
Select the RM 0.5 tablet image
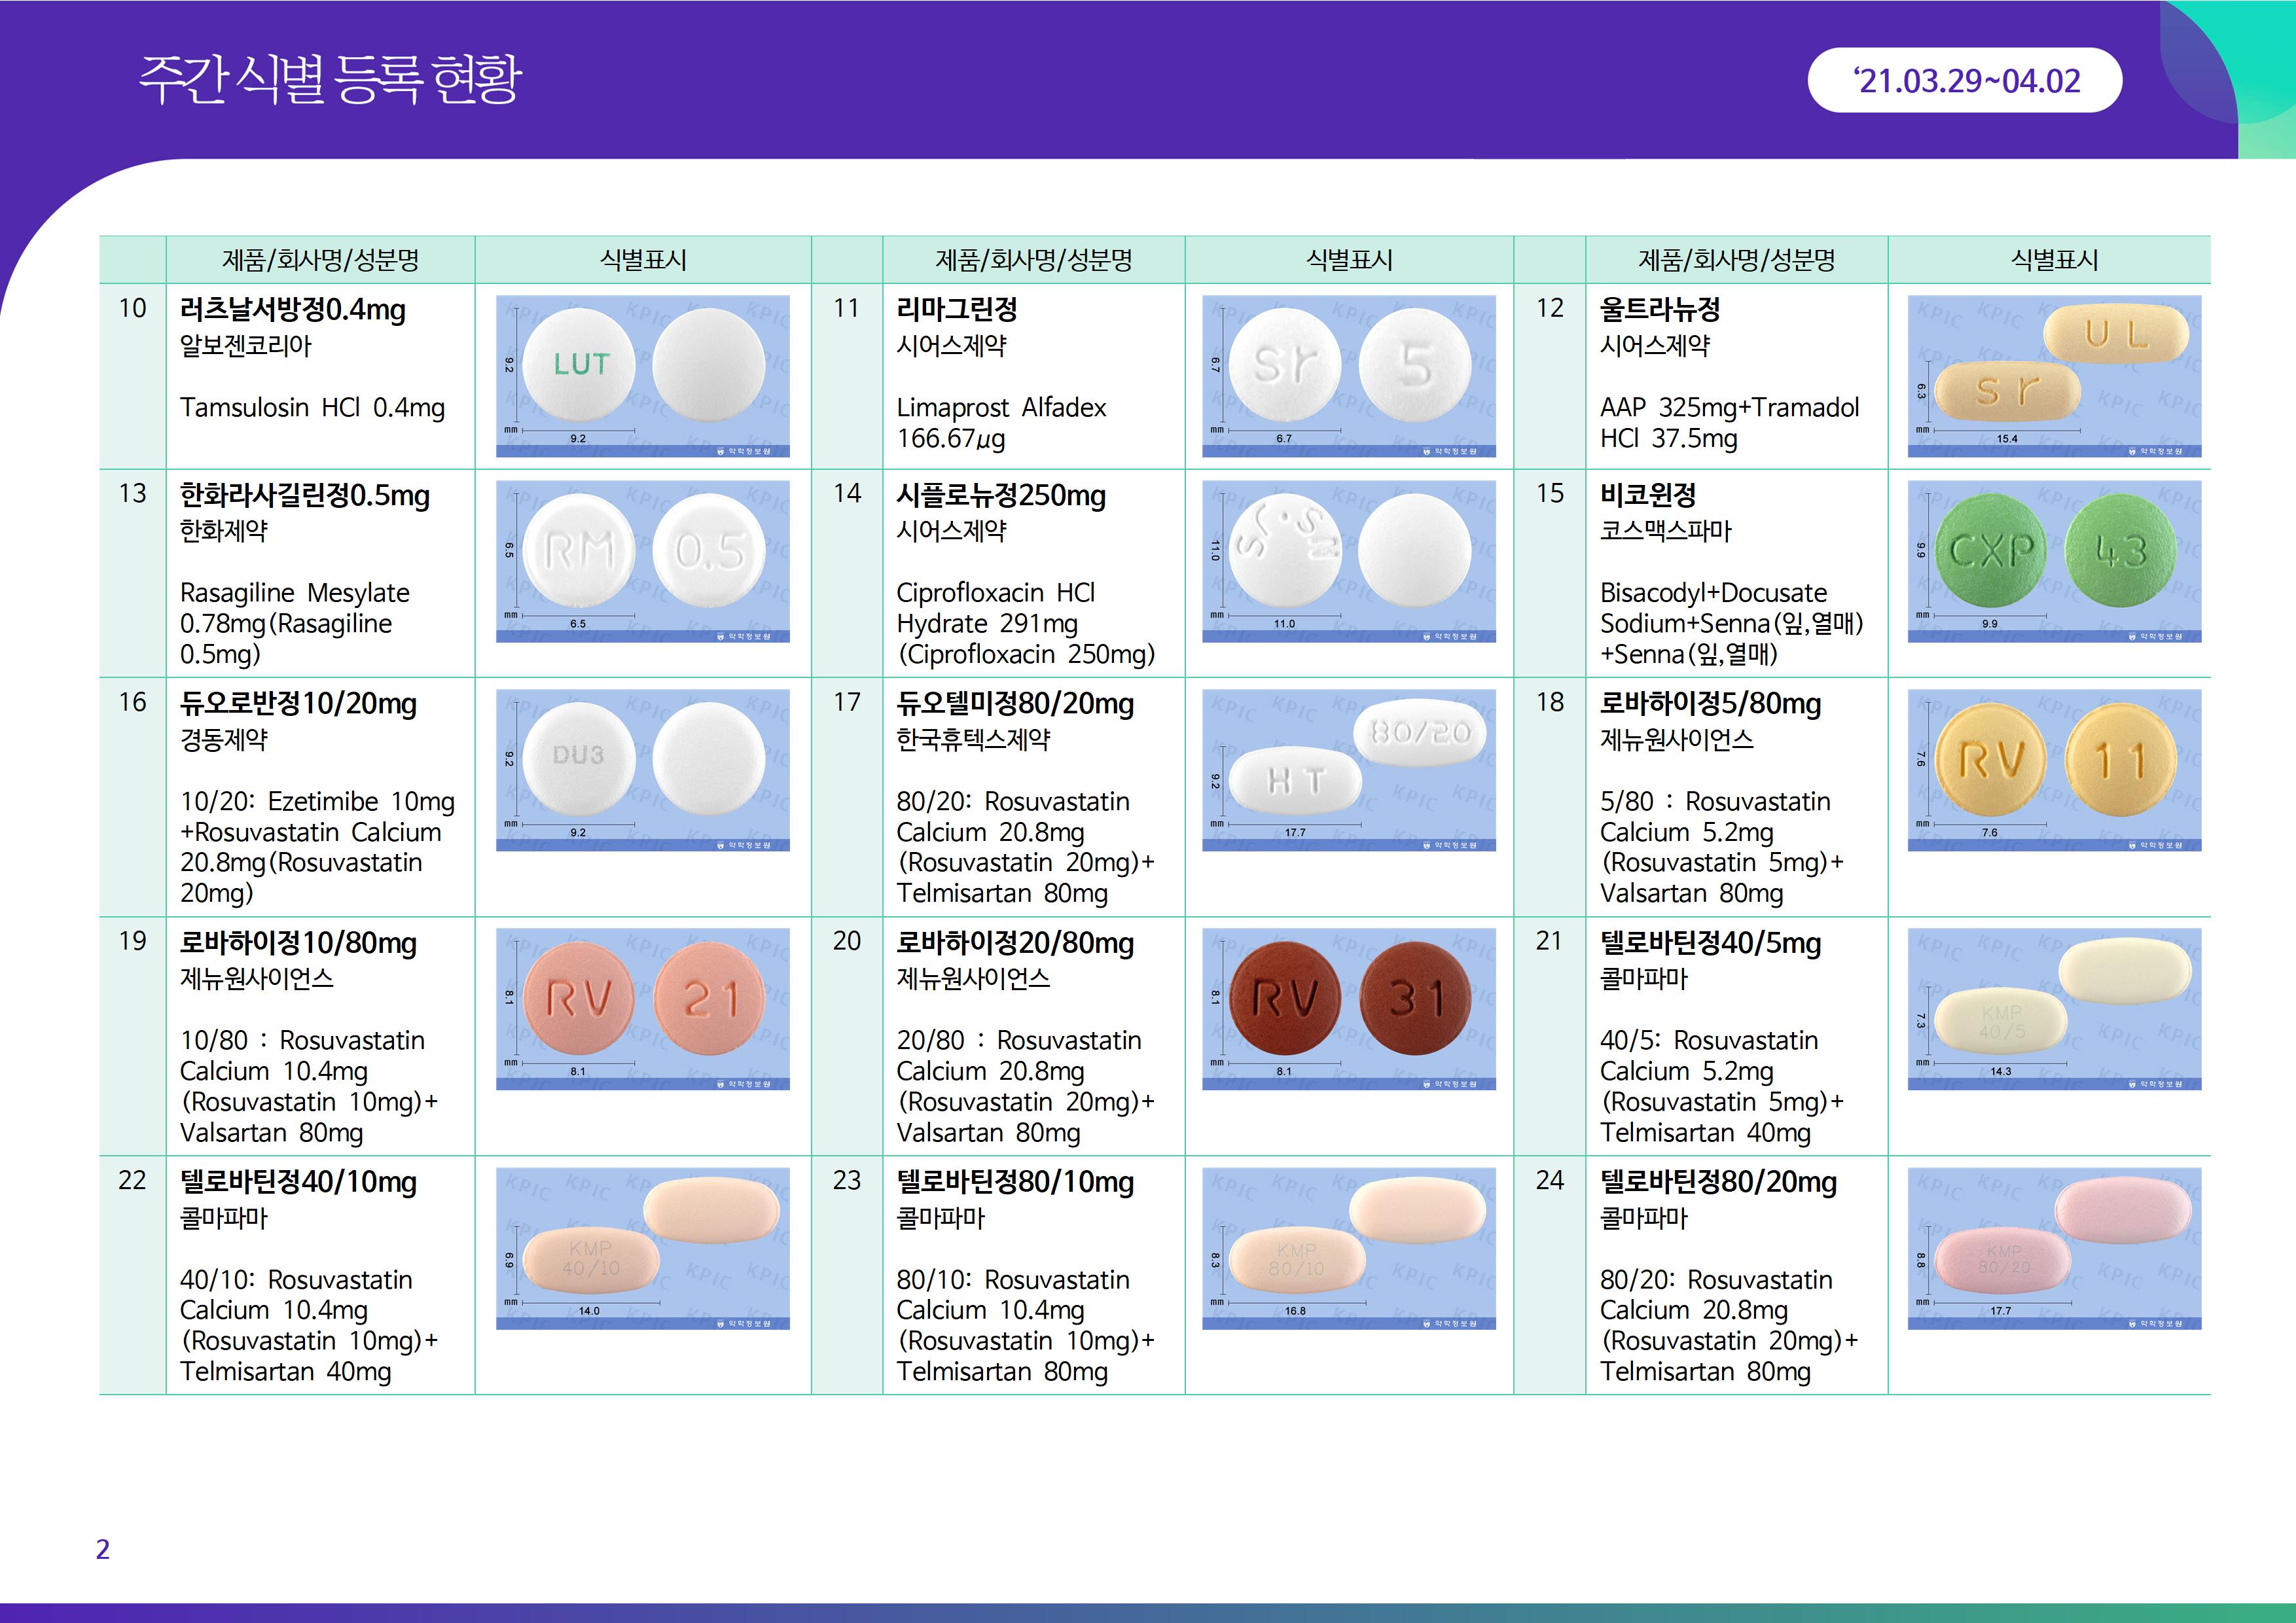[x=642, y=561]
